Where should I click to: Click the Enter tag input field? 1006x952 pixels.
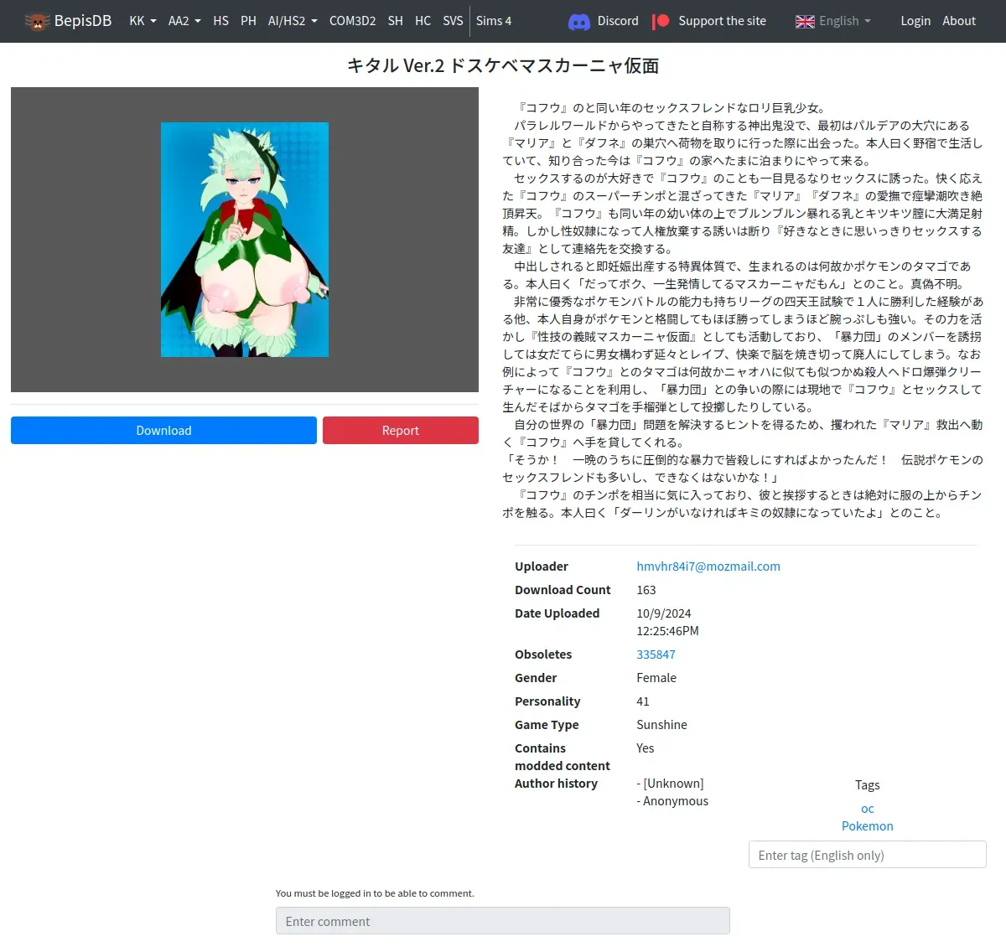(868, 855)
